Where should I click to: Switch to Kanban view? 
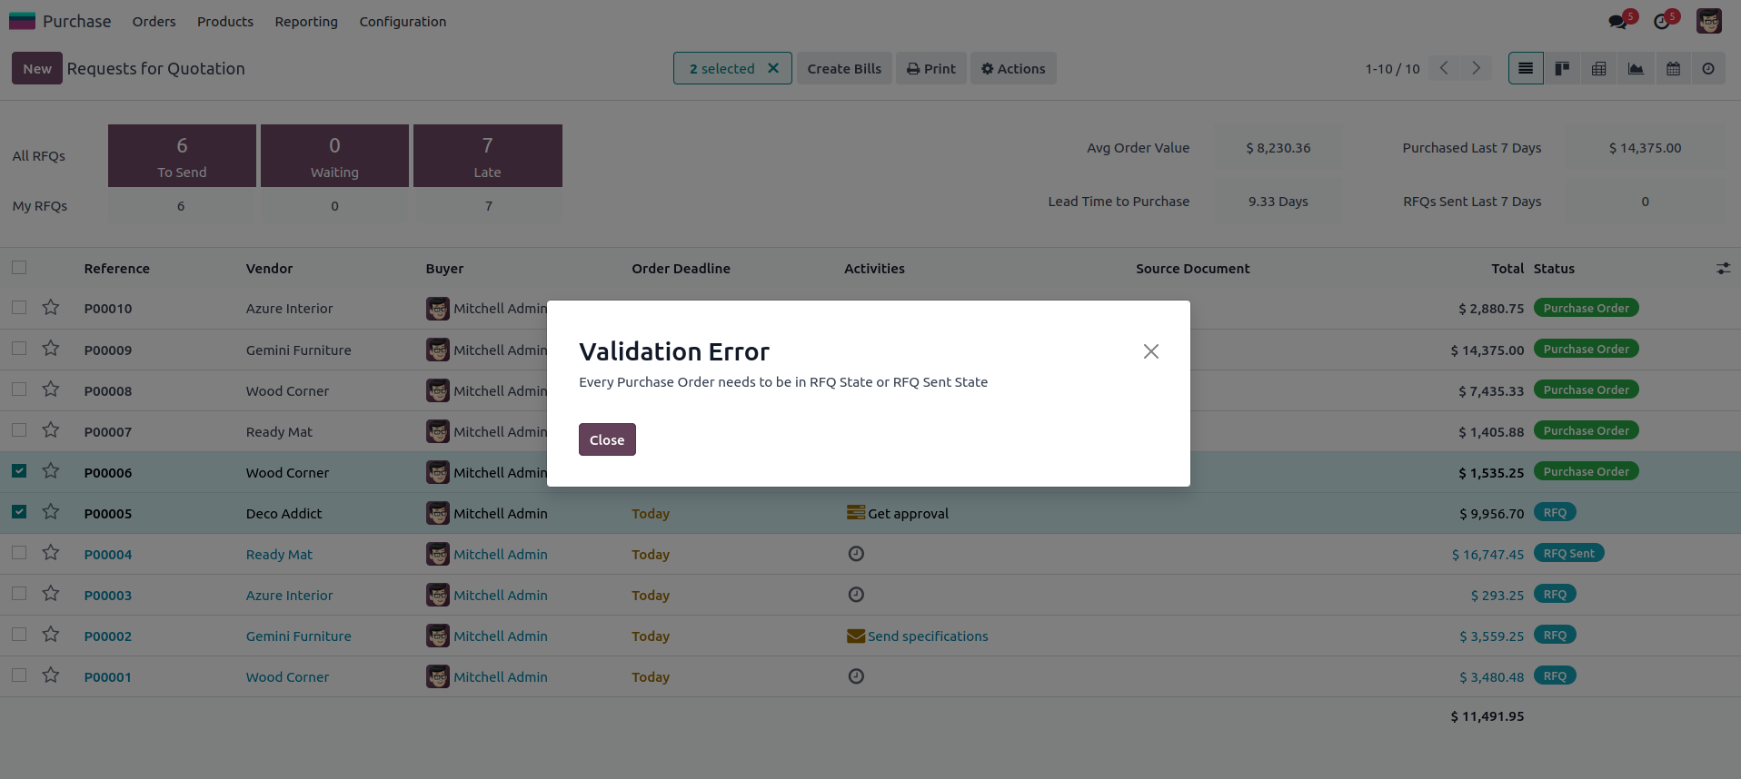point(1562,69)
